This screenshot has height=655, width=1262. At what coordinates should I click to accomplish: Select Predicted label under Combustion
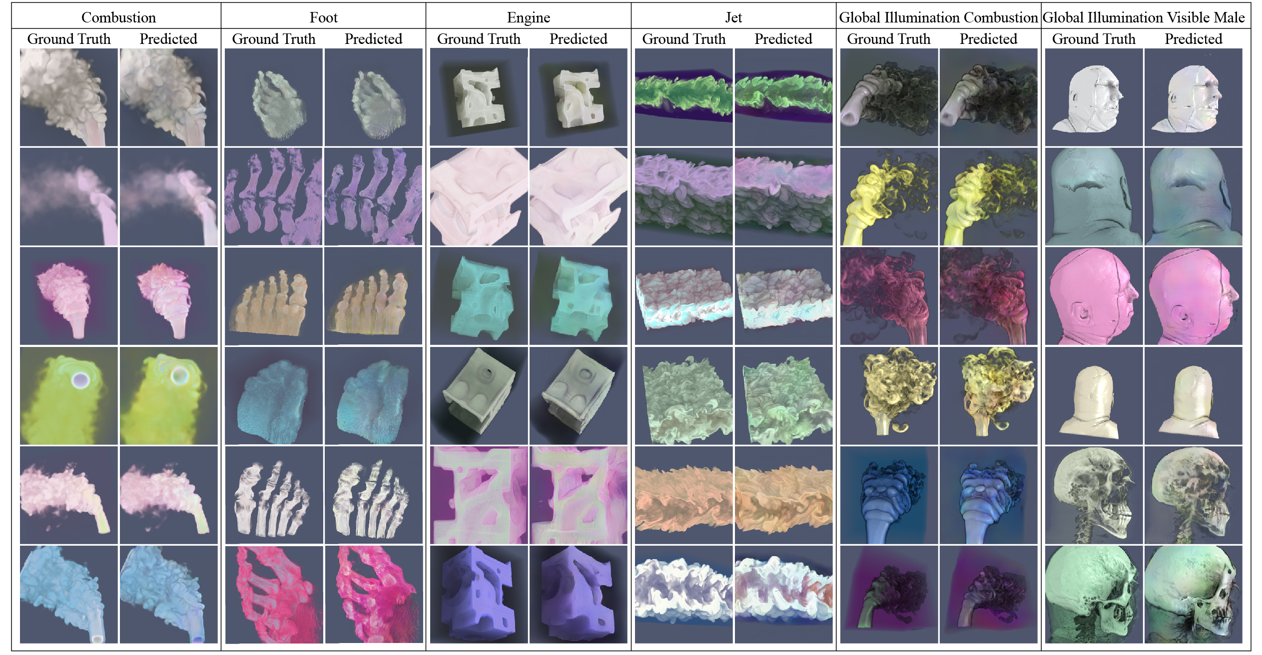click(168, 39)
